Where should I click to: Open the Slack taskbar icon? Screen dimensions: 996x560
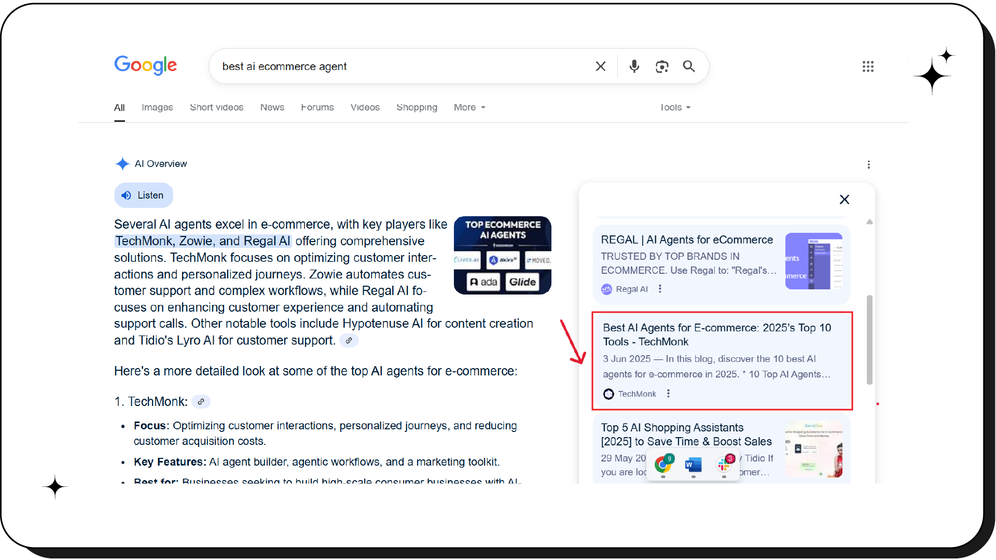coord(724,464)
